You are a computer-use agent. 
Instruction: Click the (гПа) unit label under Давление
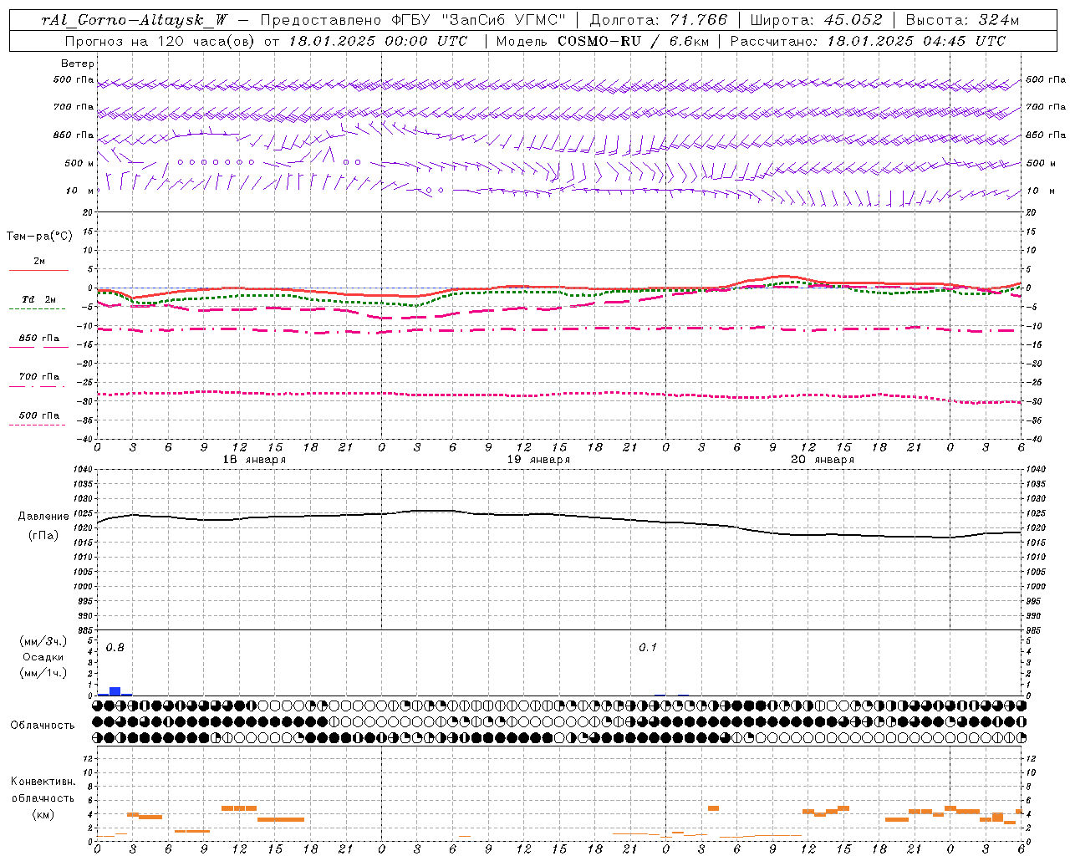pos(43,536)
